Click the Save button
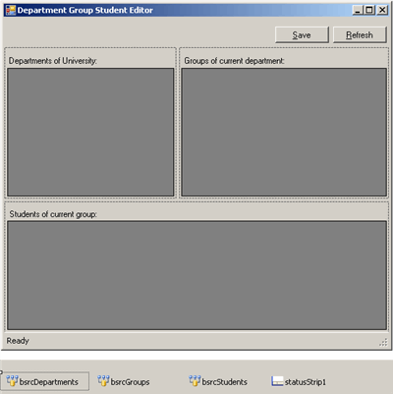 point(302,34)
